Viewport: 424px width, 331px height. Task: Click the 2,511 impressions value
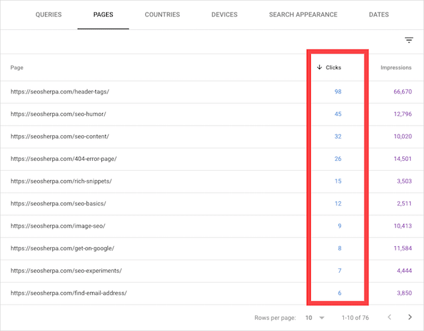404,203
